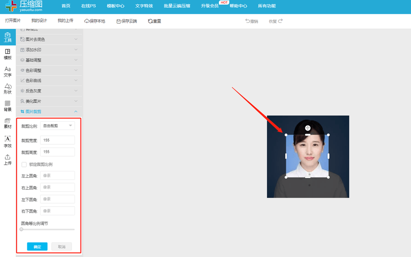
Task: Open 批量云端压缩 menu item
Action: [x=177, y=6]
